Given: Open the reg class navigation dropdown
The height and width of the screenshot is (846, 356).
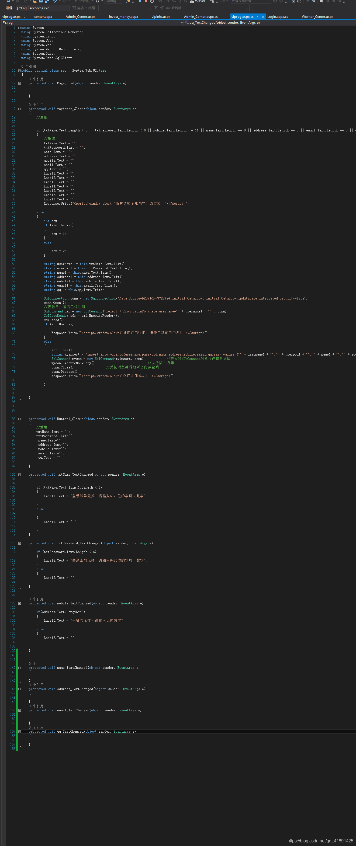Looking at the screenshot, I should pos(92,23).
